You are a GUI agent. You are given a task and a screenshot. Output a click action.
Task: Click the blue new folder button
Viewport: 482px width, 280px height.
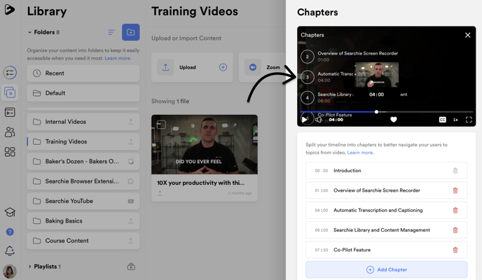point(130,32)
